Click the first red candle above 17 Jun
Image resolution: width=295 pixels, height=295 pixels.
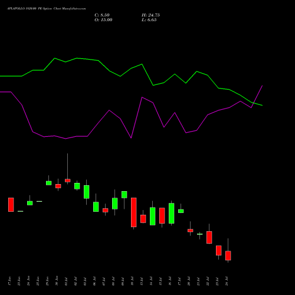pos(11,205)
